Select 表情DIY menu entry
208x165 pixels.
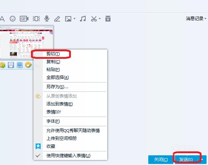(70, 112)
